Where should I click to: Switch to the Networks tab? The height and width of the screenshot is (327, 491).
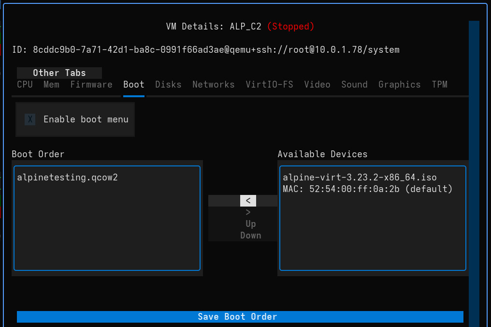tap(213, 85)
